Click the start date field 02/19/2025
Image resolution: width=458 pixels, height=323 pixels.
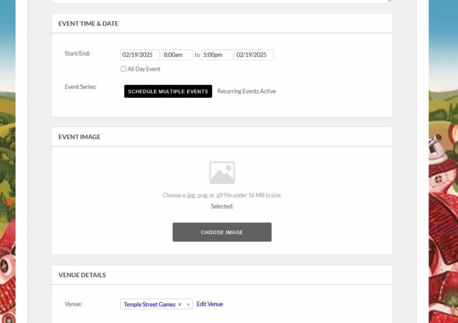(140, 55)
